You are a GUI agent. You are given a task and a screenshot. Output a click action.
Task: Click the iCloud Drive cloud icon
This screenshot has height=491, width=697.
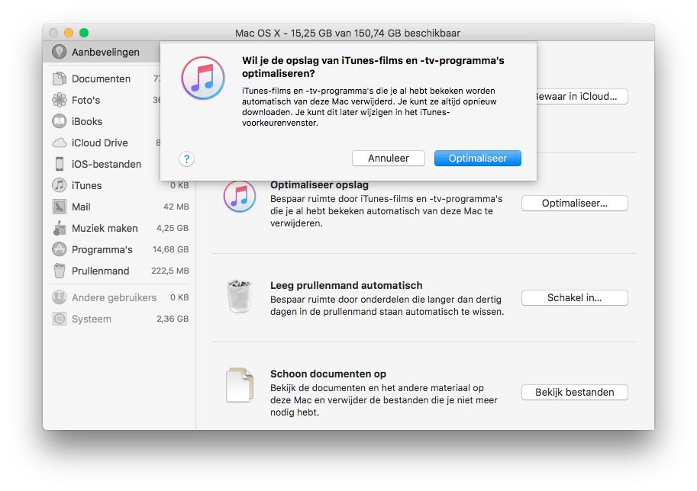[59, 143]
